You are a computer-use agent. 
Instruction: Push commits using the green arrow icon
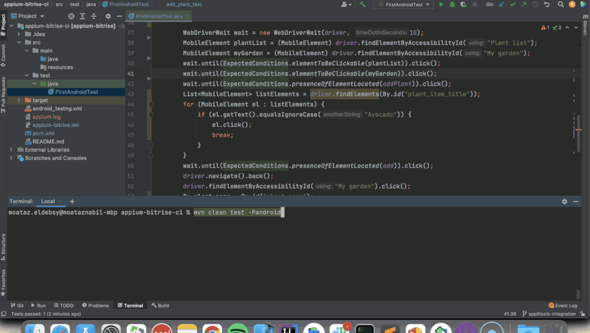coord(524,4)
